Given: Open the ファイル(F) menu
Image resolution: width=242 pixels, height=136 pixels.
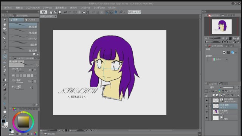Looking at the screenshot, I should click(x=8, y=8).
